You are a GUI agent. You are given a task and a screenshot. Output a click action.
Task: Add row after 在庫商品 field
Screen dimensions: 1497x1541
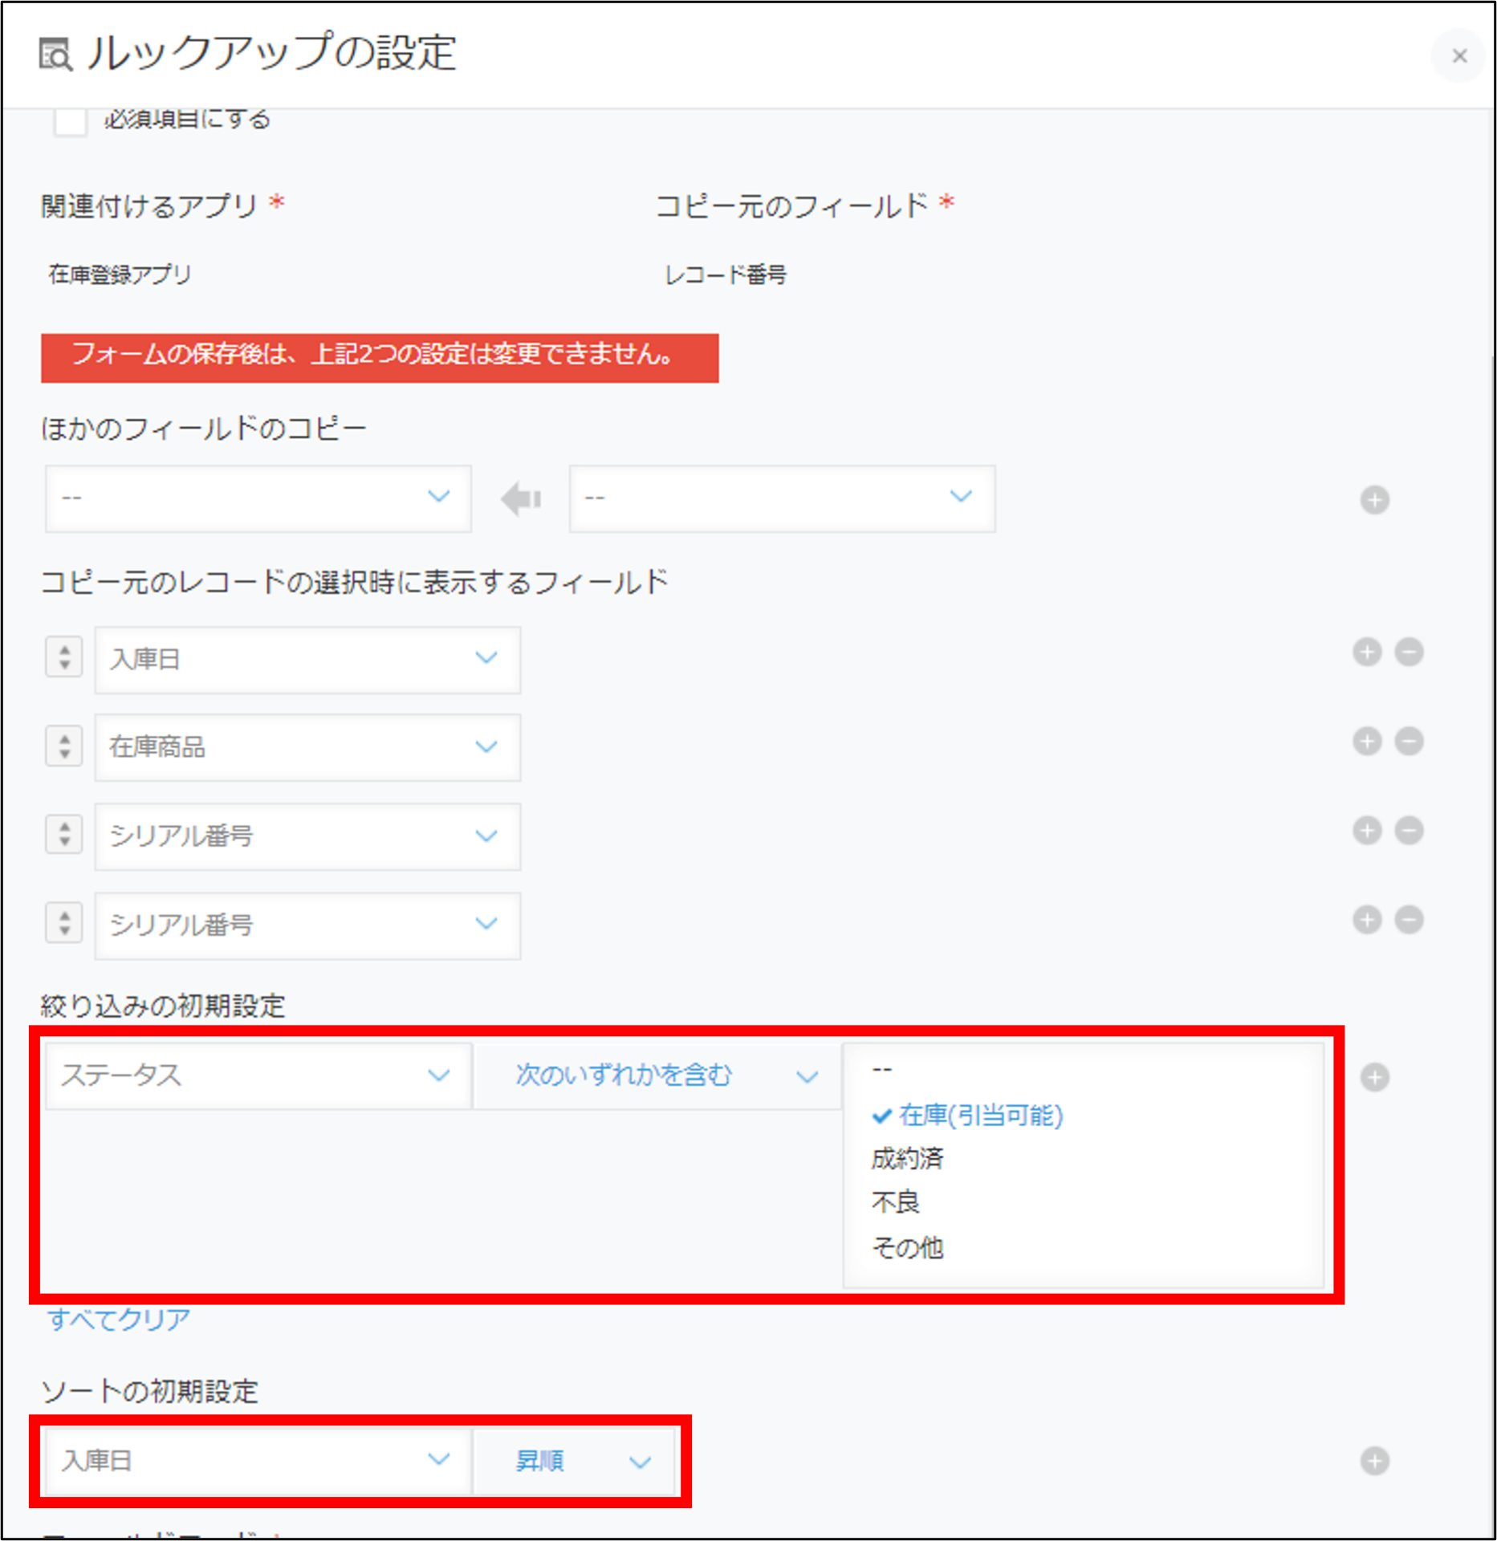1367,741
